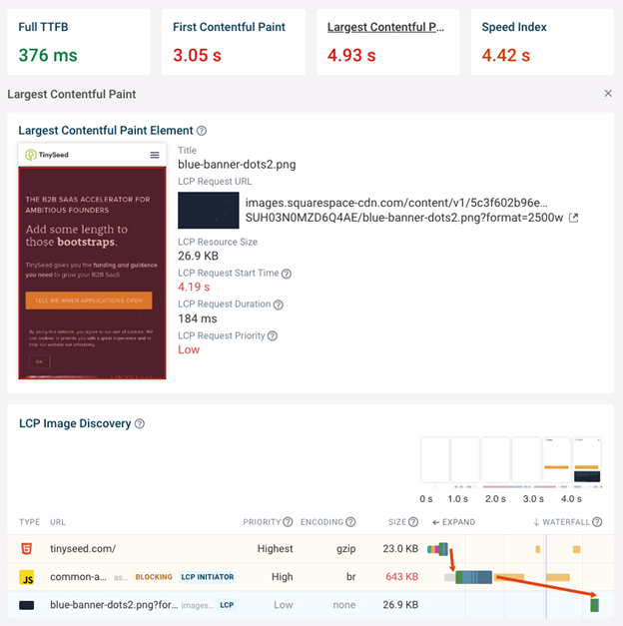Open the hamburger menu in page preview
This screenshot has height=626, width=623.
tap(155, 155)
